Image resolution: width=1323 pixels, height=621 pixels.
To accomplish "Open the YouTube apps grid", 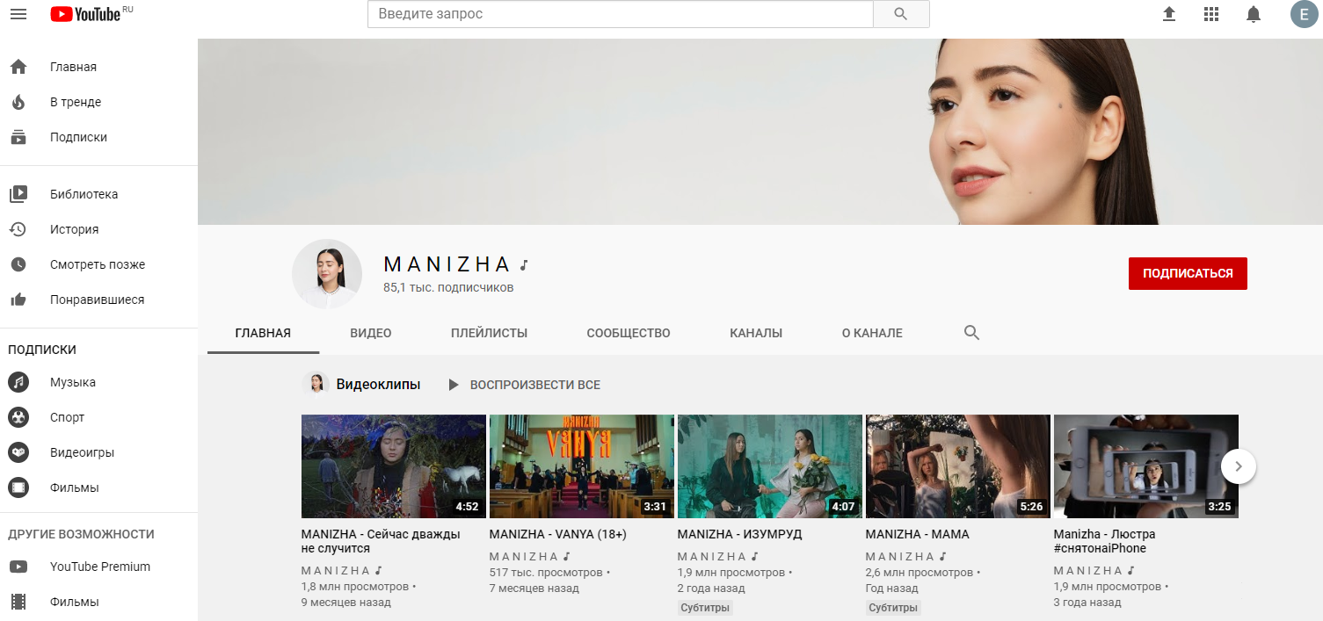I will [x=1211, y=14].
